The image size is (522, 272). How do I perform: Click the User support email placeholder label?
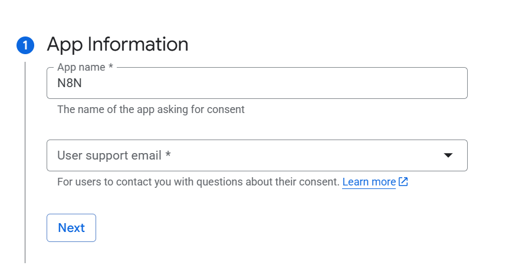tap(109, 155)
